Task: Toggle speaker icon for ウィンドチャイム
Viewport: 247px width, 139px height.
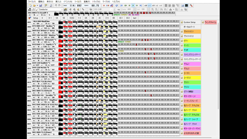Action: click(x=203, y=22)
